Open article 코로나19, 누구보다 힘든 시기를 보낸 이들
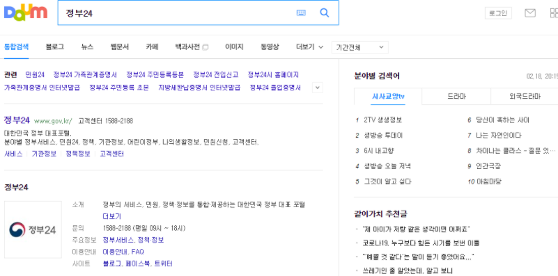This screenshot has height=276, width=558. (x=421, y=243)
